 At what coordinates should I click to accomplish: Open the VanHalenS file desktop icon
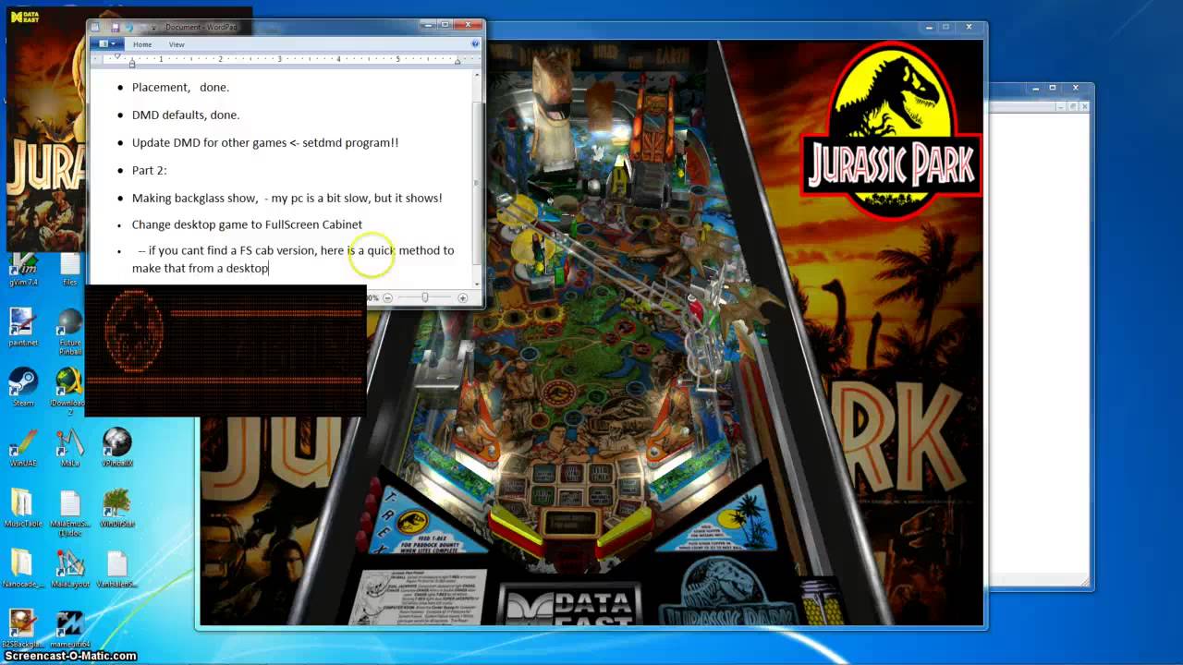click(x=117, y=568)
